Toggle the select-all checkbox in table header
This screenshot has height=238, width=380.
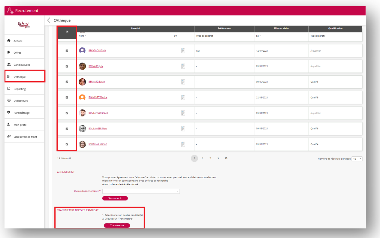[x=67, y=32]
